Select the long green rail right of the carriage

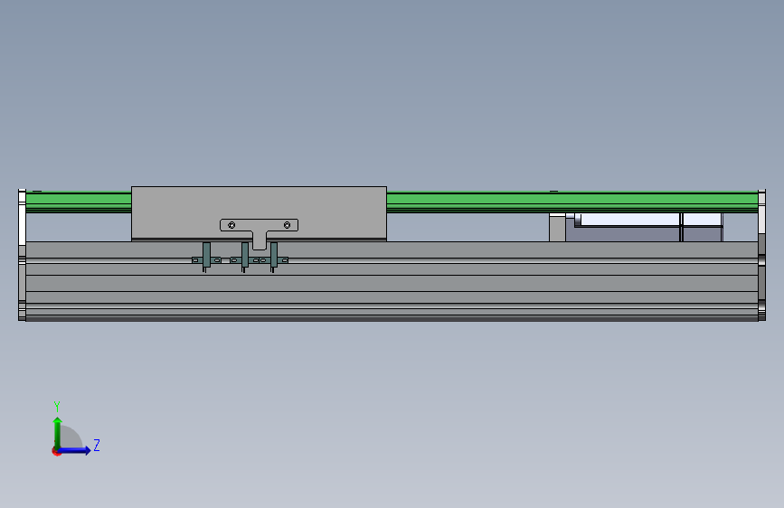572,202
